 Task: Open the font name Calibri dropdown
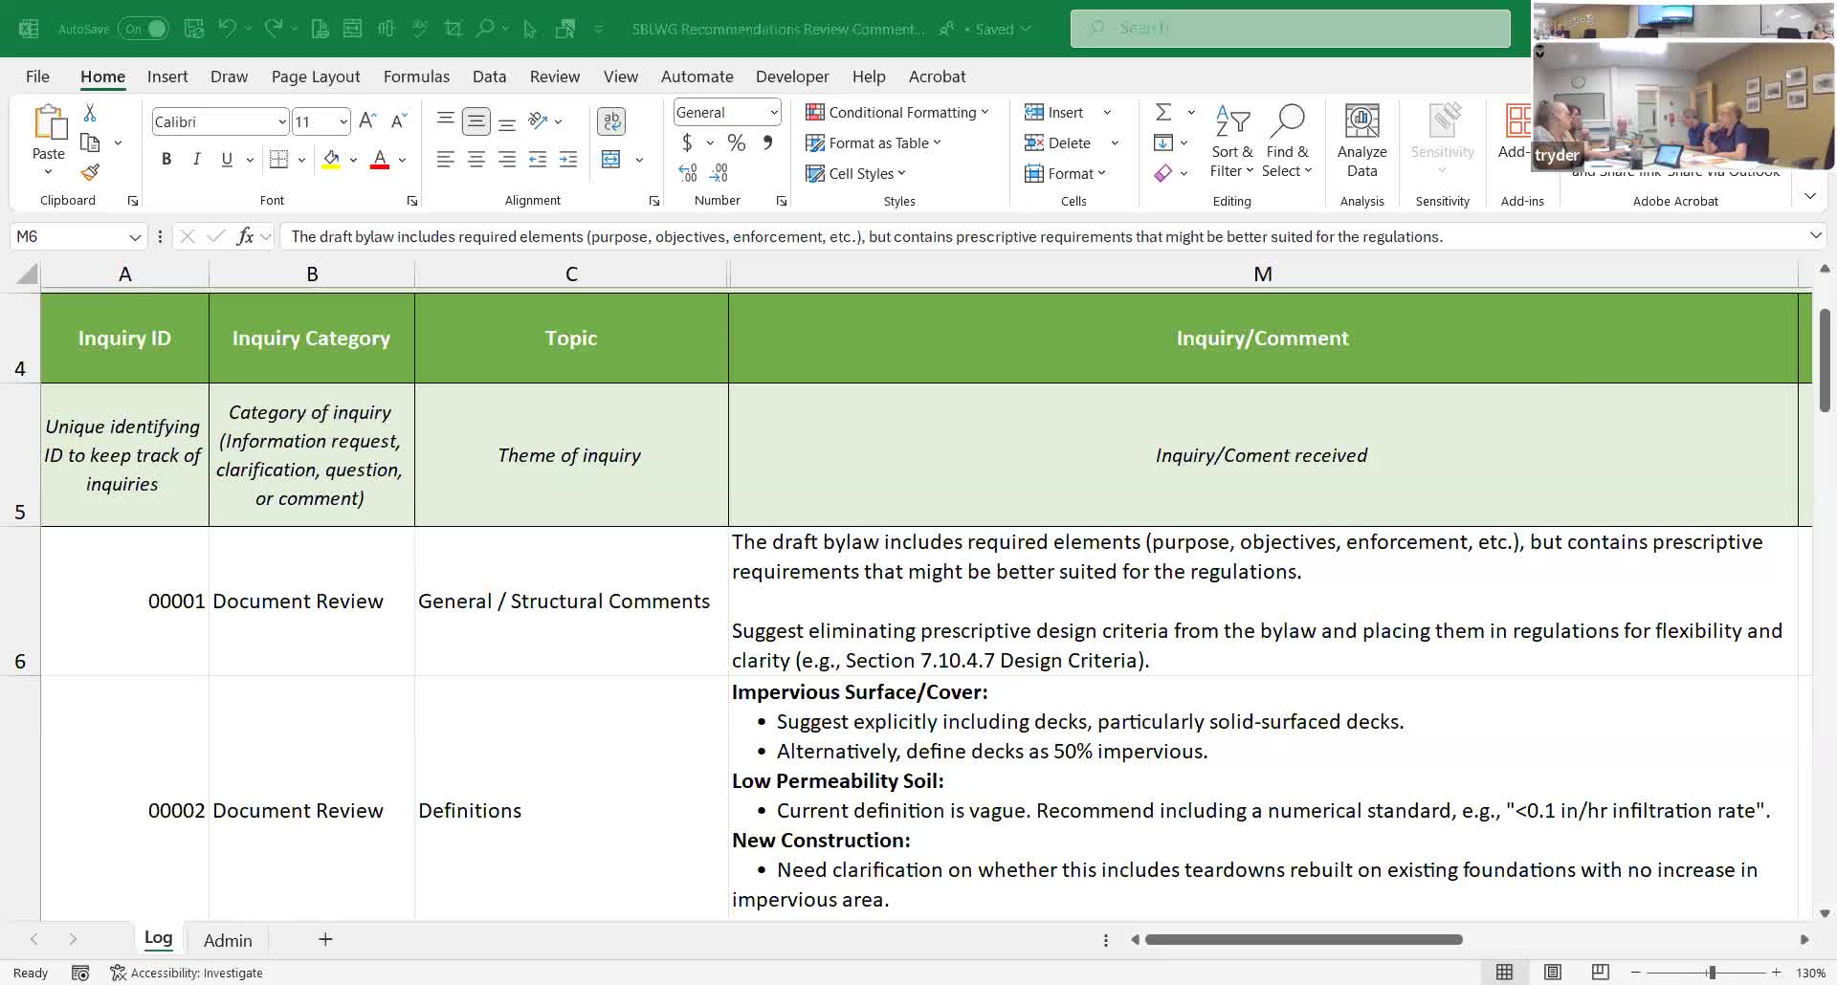click(281, 121)
